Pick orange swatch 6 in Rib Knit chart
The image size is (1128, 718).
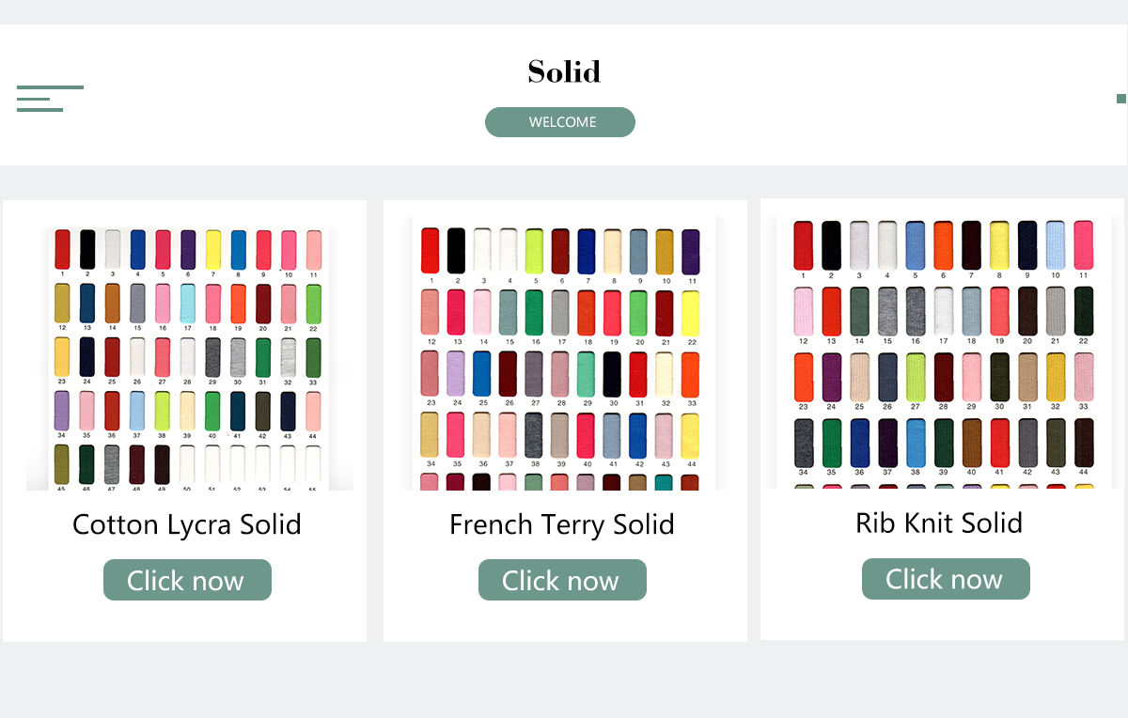point(944,245)
